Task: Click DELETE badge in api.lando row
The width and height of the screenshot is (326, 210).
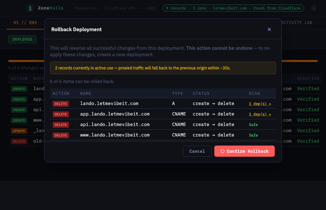Action: 61,125
